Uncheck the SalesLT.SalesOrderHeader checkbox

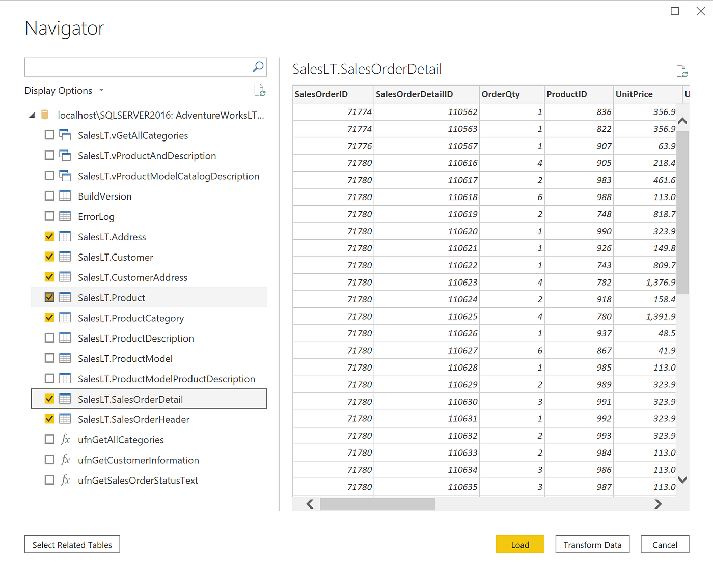(x=49, y=419)
